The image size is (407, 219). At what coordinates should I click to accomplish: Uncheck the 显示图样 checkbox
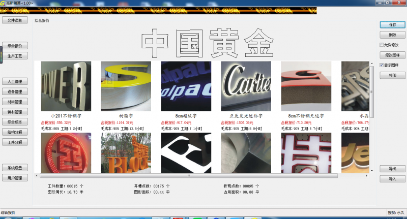click(382, 65)
